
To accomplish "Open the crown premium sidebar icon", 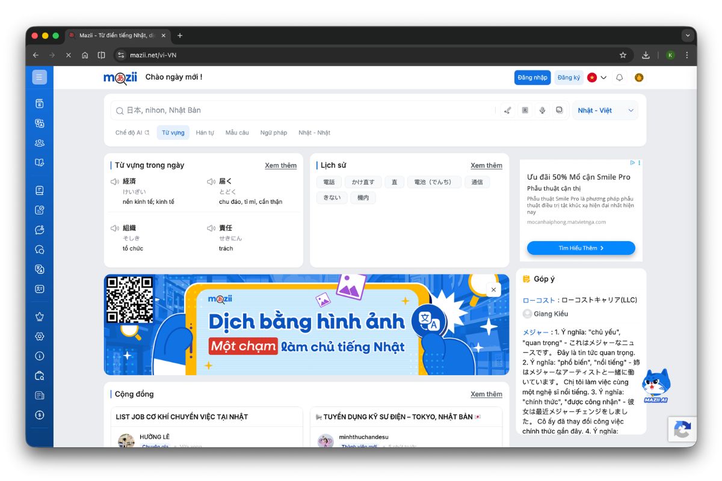I will click(39, 316).
